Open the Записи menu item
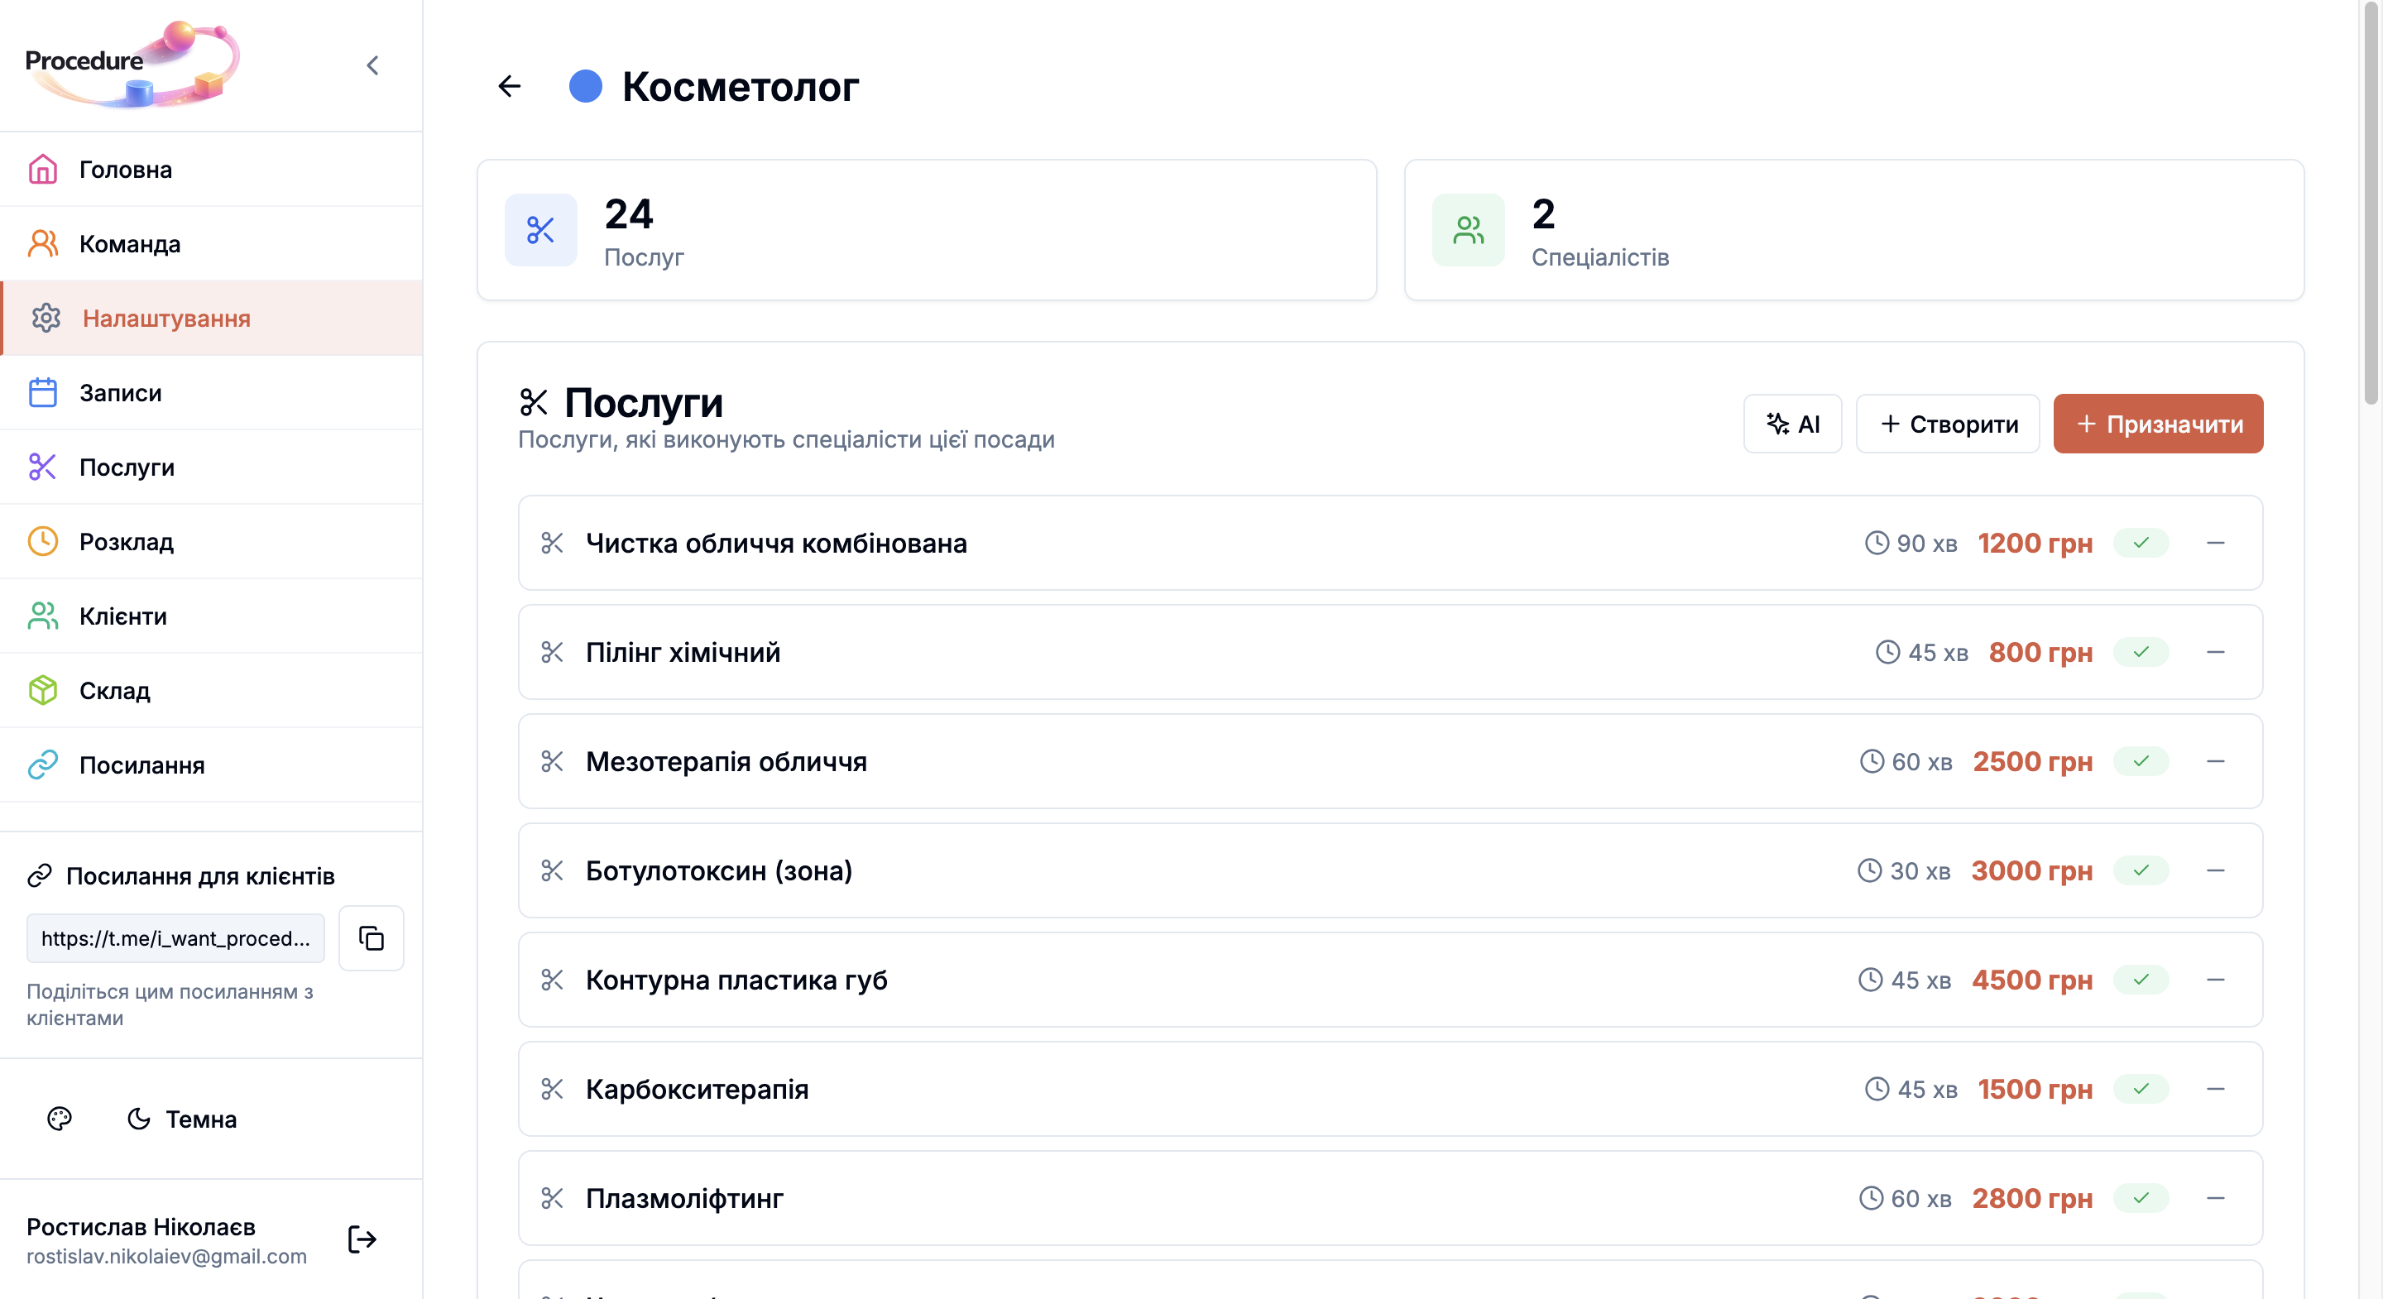 tap(120, 392)
